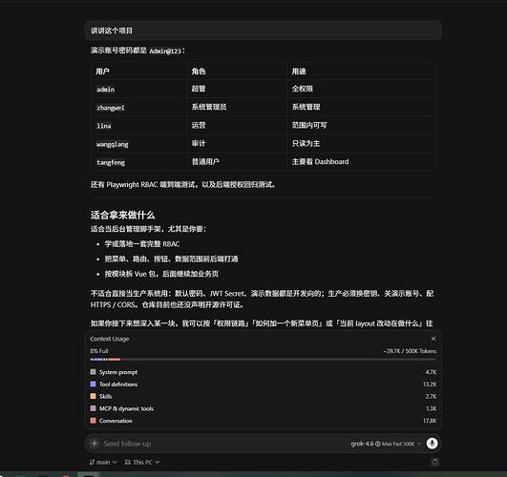Click the bullet about 菜单、路由、按钮

pyautogui.click(x=171, y=259)
